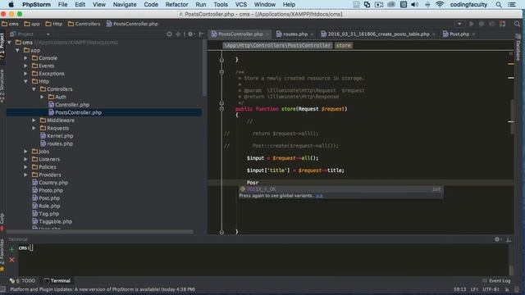Open Taggable.php in project tree
Viewport: 525px width, 295px height.
52,221
